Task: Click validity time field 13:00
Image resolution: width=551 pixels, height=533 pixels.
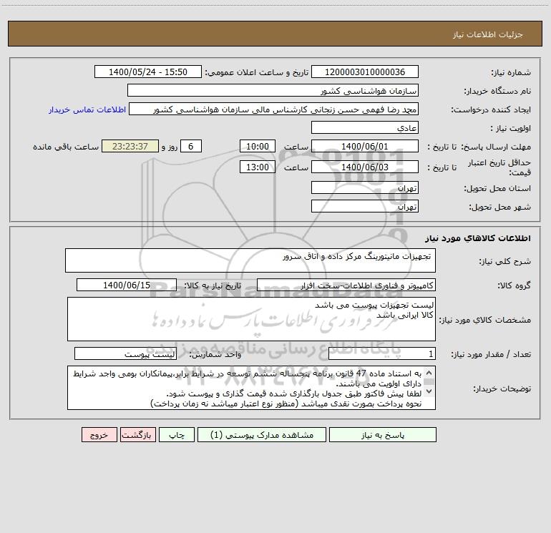Action: coord(257,167)
